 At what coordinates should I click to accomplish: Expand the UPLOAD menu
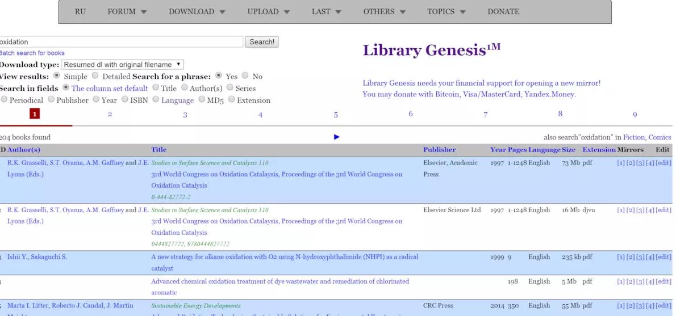(x=269, y=11)
